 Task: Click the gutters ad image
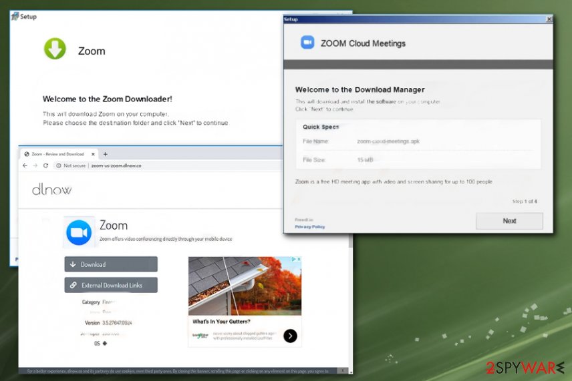245,286
